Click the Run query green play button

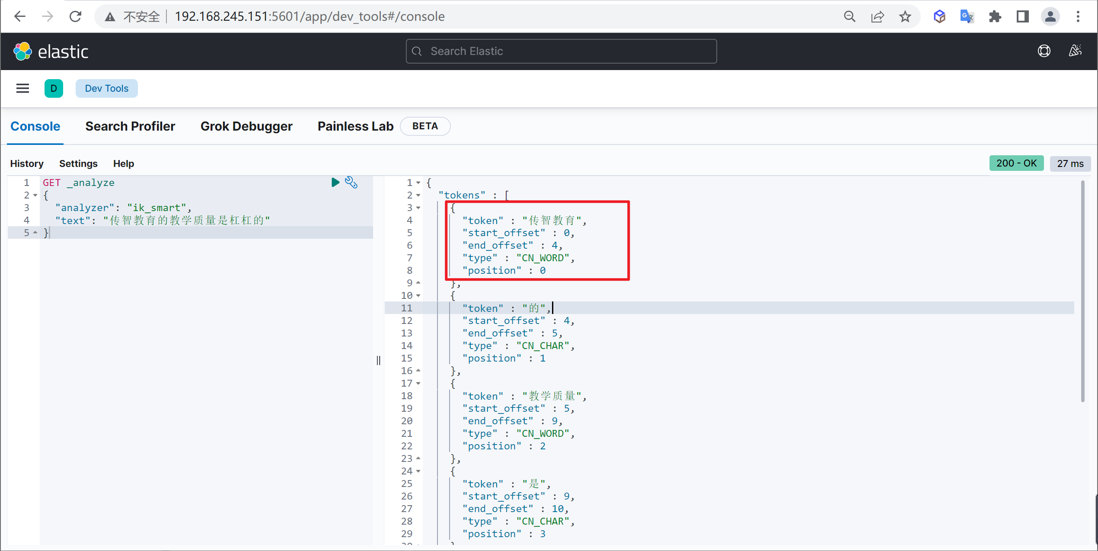click(x=335, y=183)
